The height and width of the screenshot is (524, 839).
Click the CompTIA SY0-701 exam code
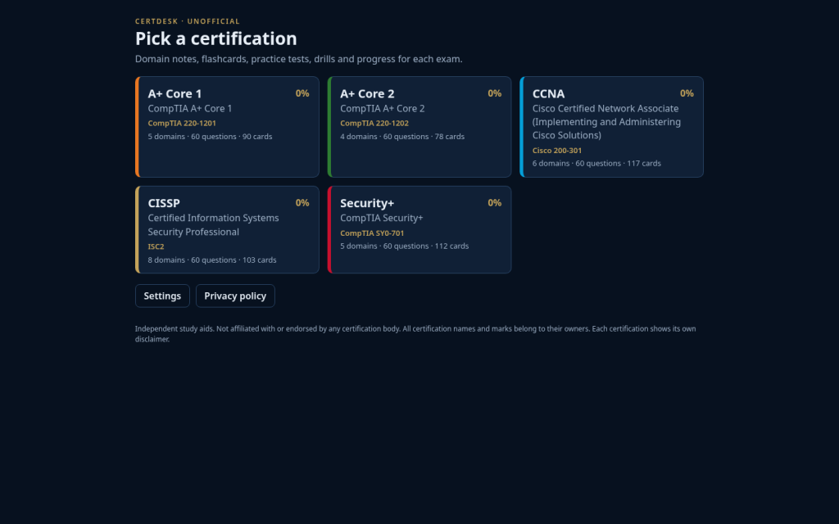click(x=373, y=233)
